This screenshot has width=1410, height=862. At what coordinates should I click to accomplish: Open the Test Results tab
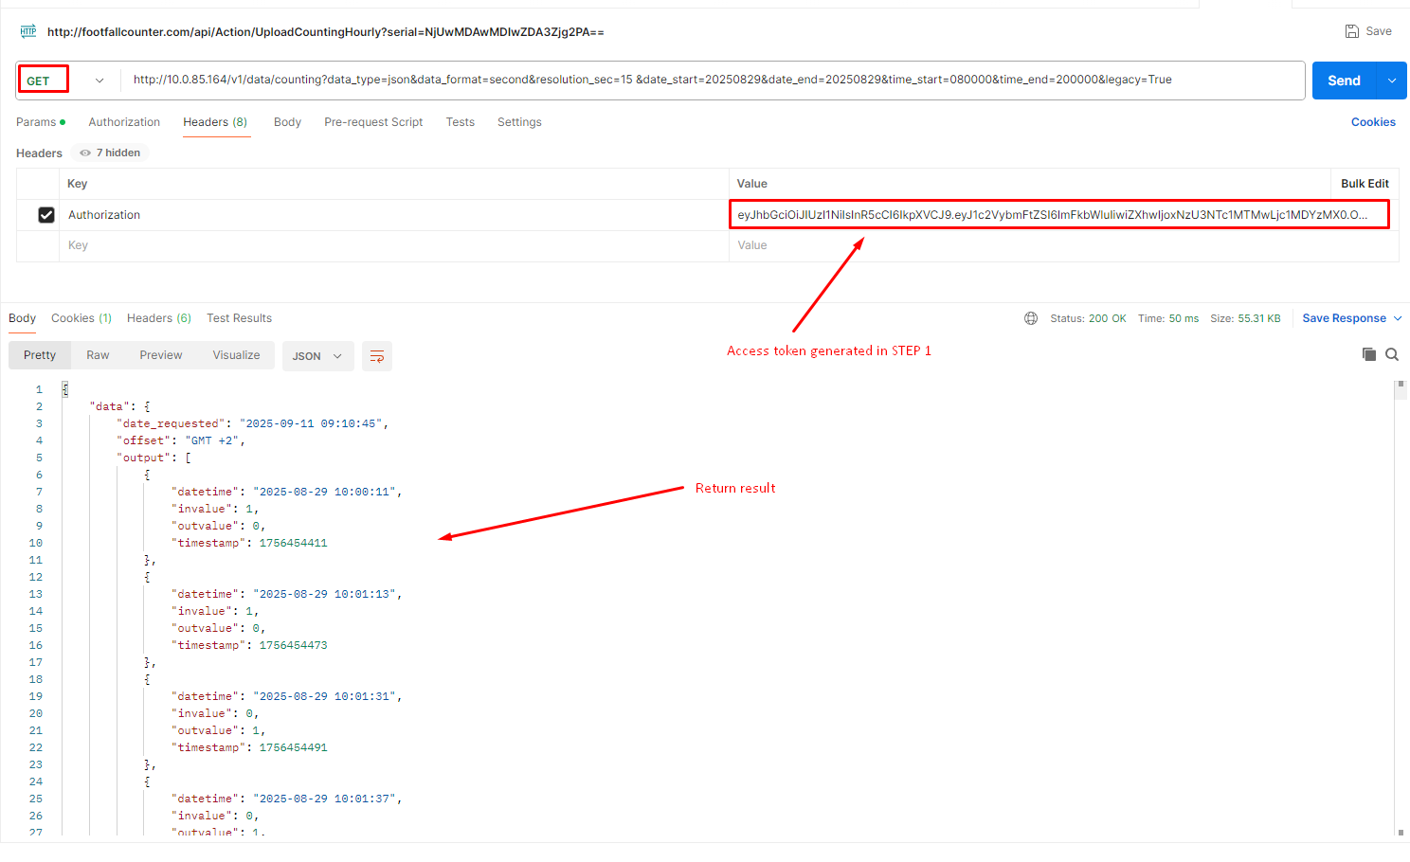click(239, 318)
